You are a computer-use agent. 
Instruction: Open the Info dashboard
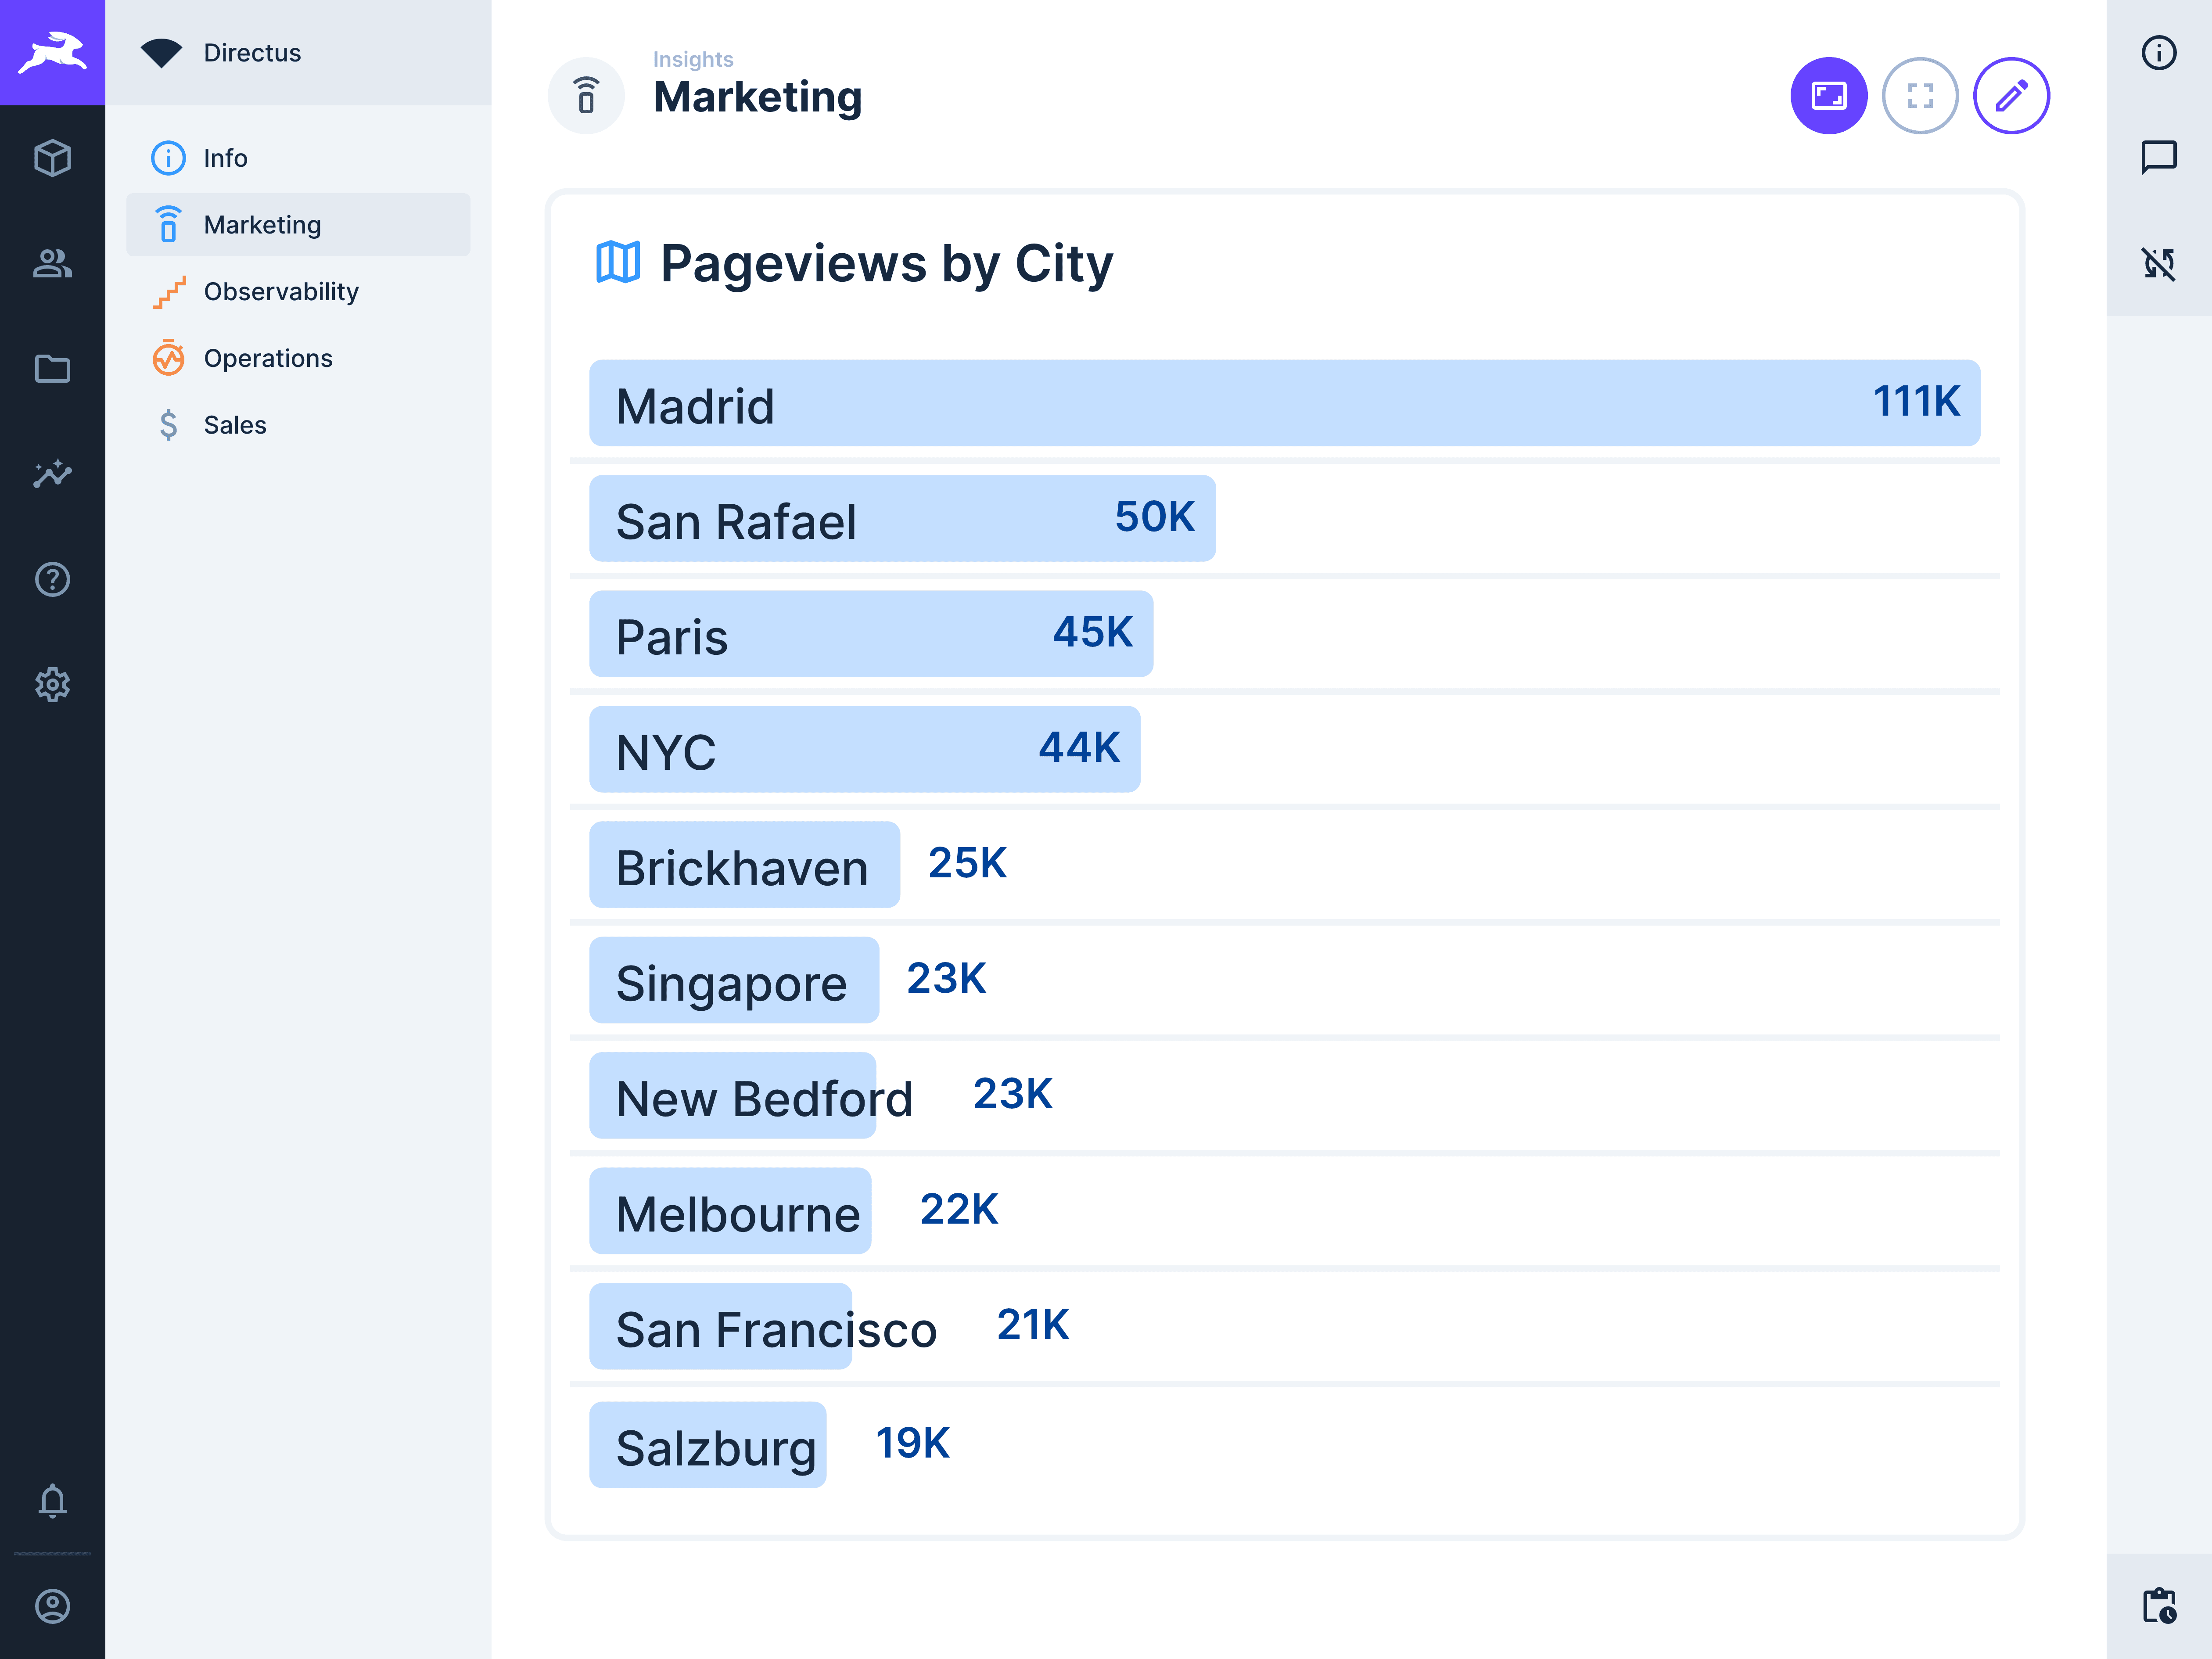298,158
